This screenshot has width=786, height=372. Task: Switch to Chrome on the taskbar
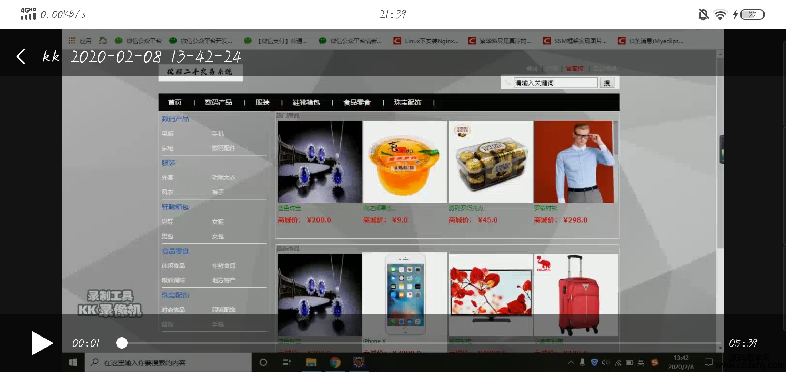coord(335,362)
